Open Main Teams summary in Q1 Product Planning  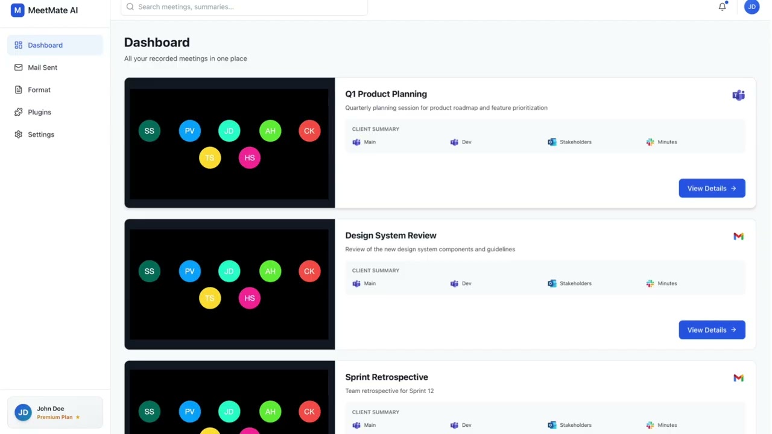[x=364, y=142]
